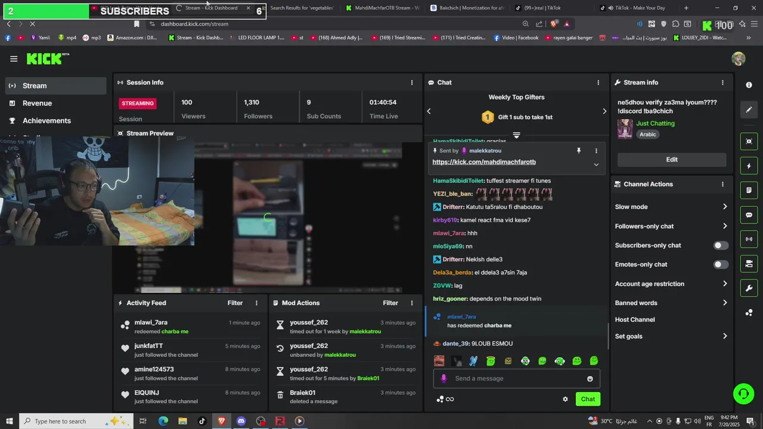Click the video camera icon in right sidebar
This screenshot has height=429, width=763.
[749, 264]
